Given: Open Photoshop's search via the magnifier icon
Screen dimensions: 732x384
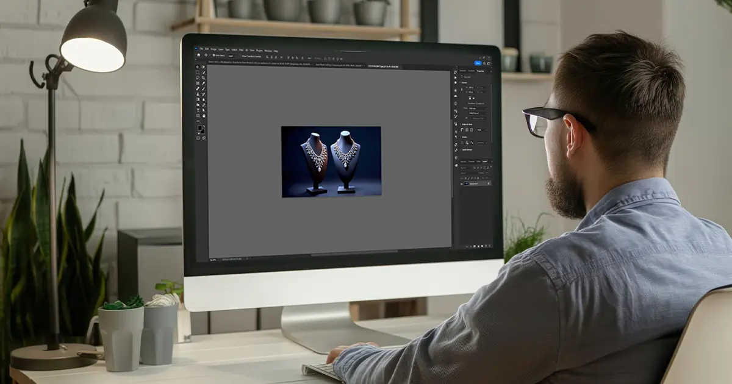Looking at the screenshot, I should [x=486, y=63].
